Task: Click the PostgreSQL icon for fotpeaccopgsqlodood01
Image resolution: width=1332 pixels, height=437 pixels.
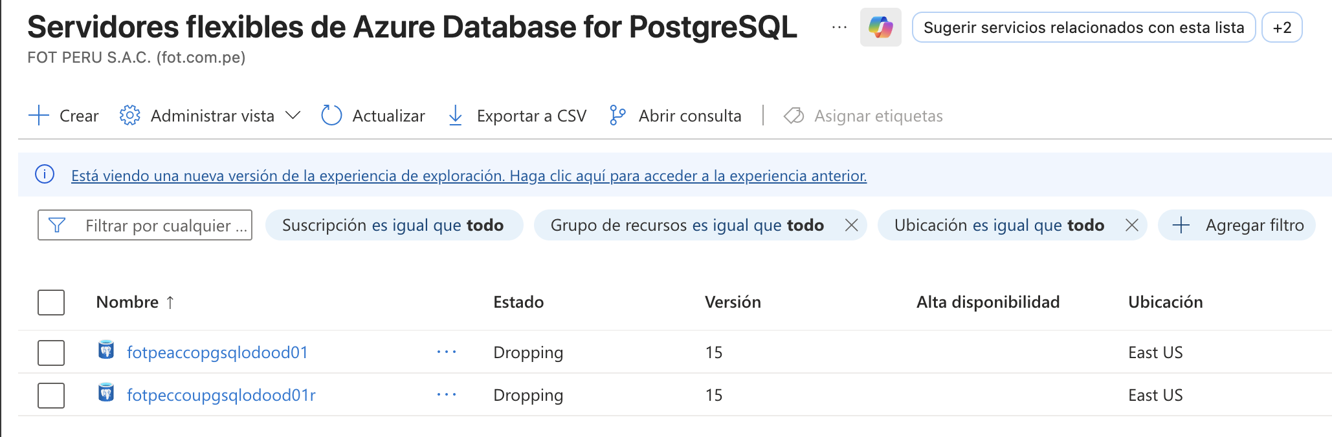Action: 106,350
